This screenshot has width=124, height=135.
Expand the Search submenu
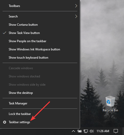(40, 16)
